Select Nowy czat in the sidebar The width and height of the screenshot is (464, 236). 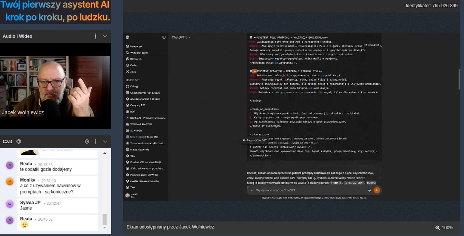pos(136,46)
